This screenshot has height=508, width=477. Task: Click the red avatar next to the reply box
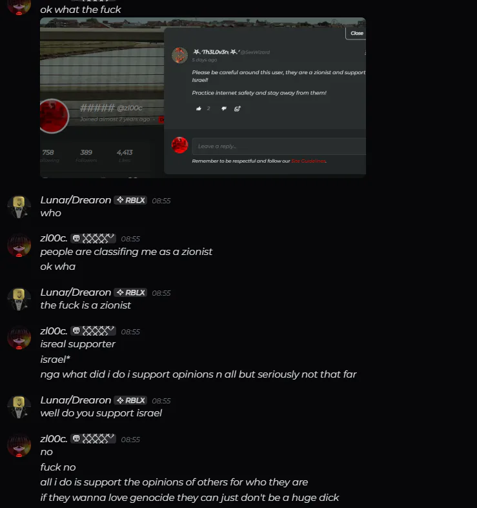click(x=180, y=145)
